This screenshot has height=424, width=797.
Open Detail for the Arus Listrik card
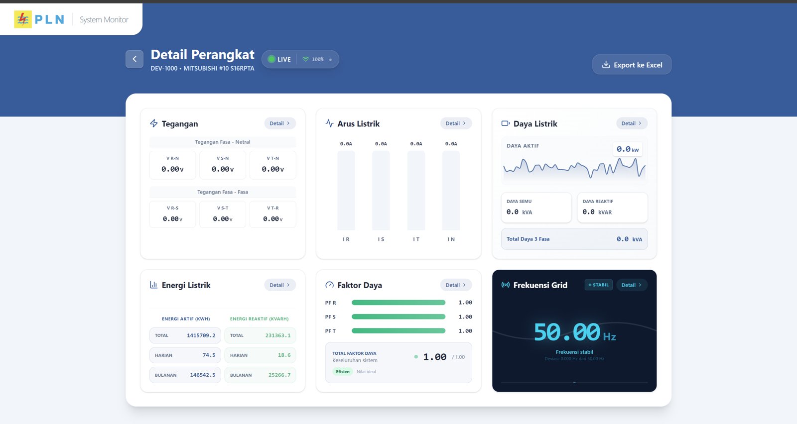pyautogui.click(x=456, y=123)
